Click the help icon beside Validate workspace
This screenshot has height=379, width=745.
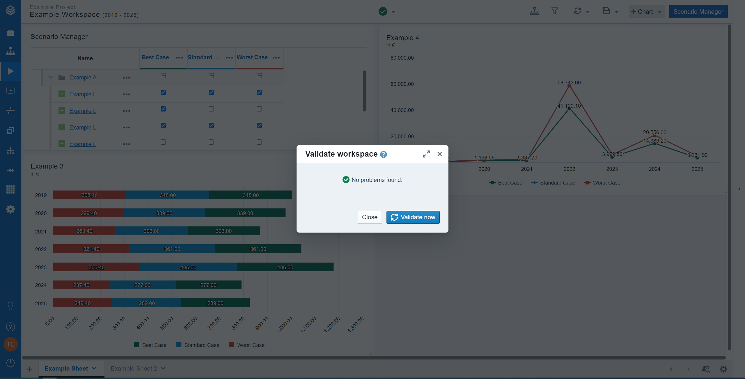pos(384,155)
